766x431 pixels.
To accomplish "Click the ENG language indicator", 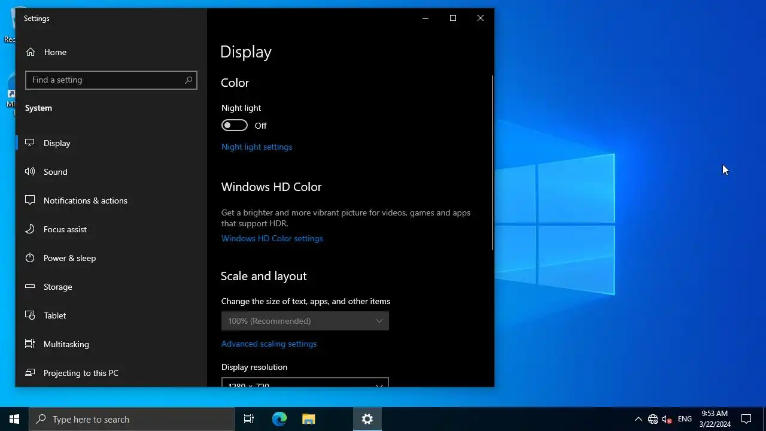I will (685, 419).
